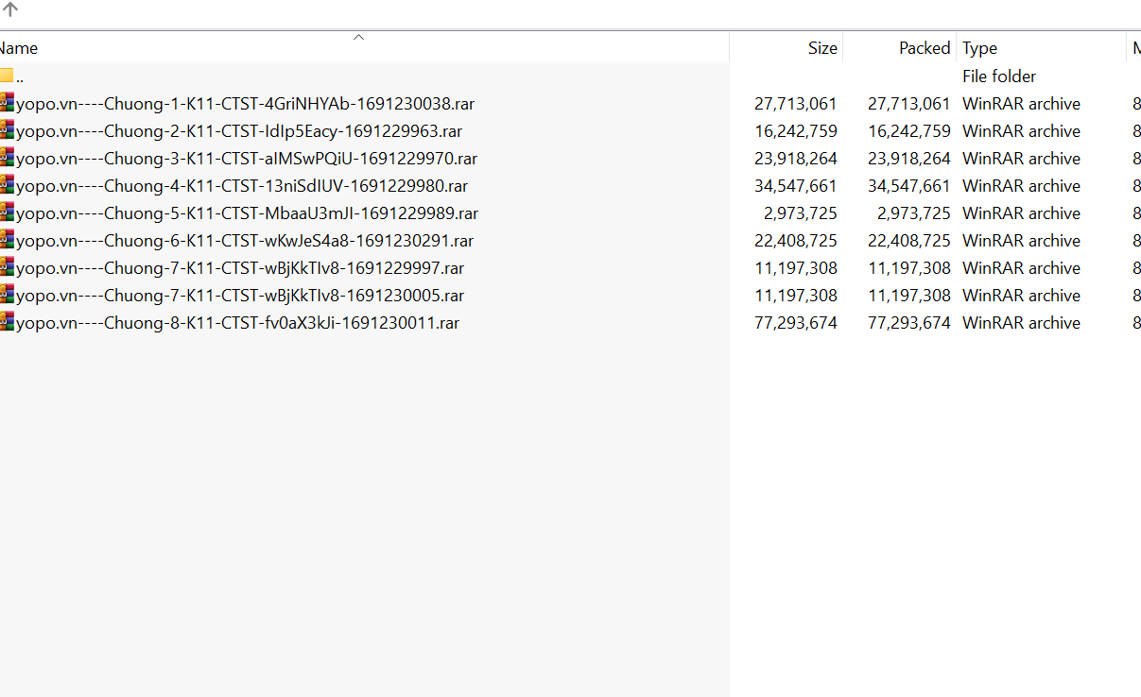Image resolution: width=1141 pixels, height=697 pixels.
Task: Click the "File folder" type label
Action: (999, 76)
